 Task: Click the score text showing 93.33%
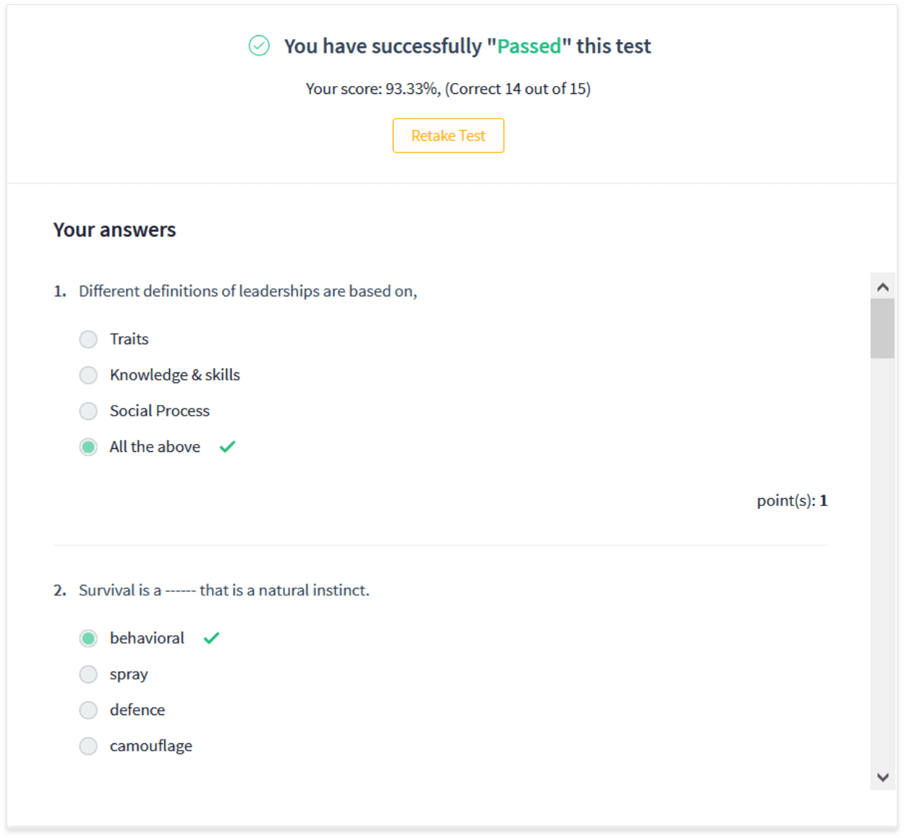[448, 88]
